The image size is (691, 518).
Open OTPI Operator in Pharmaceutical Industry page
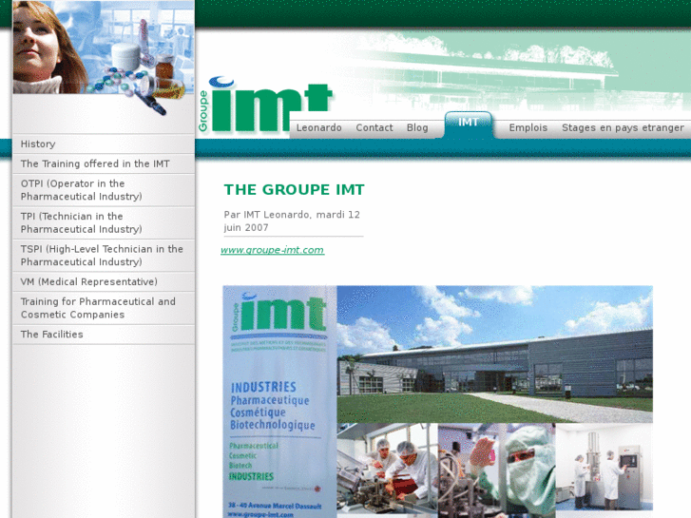(x=104, y=190)
